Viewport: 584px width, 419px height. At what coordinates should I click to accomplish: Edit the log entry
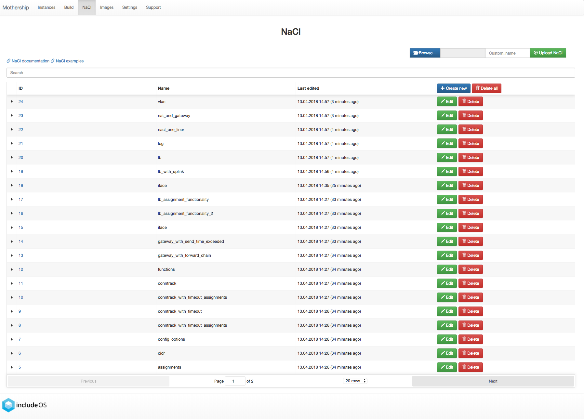point(447,144)
